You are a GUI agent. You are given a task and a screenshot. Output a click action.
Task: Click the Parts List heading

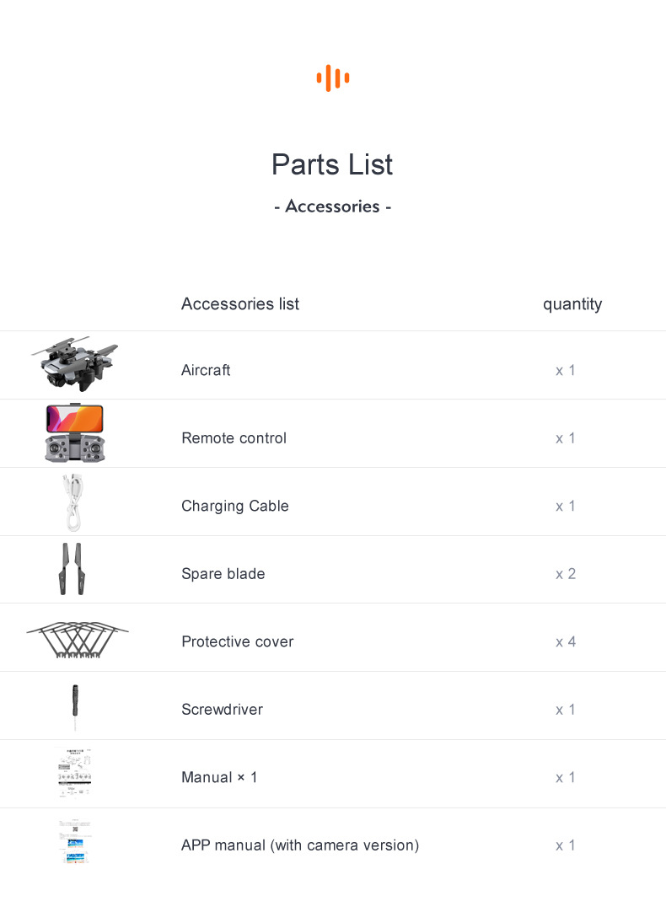(x=332, y=164)
